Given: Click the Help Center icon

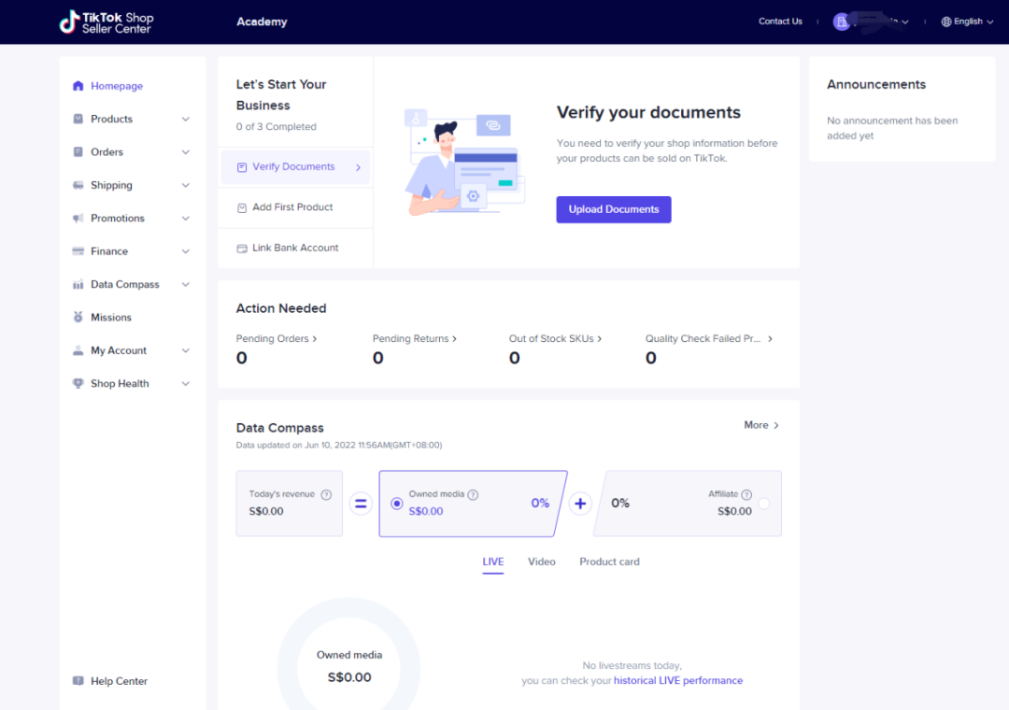Looking at the screenshot, I should (78, 681).
